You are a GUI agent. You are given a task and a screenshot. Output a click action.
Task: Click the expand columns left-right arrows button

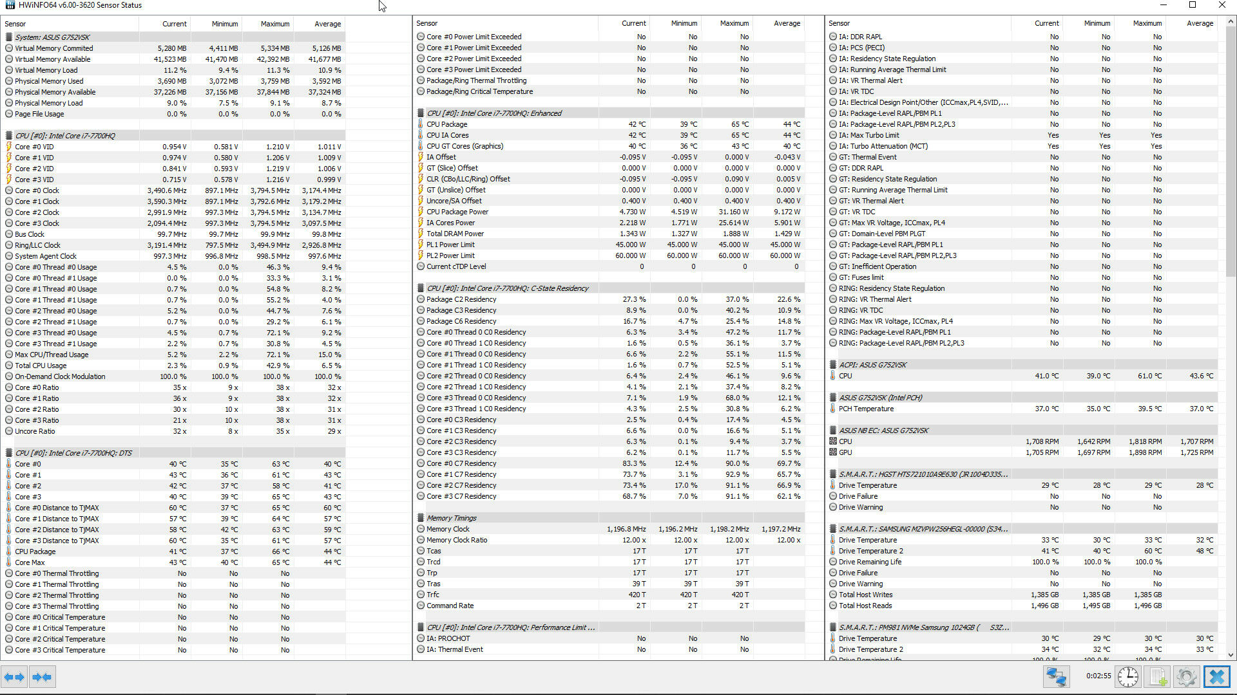coord(14,677)
